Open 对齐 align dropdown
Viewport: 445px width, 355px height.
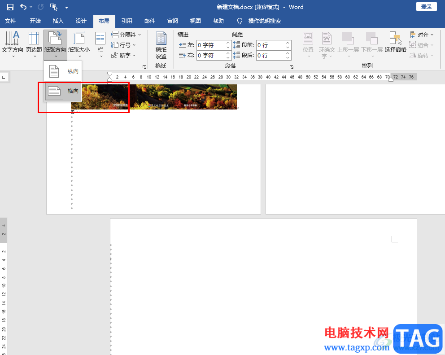pyautogui.click(x=422, y=35)
